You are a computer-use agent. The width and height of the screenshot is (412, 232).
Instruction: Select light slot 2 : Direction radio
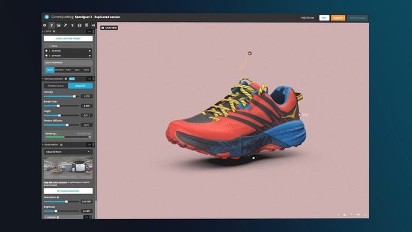46,51
